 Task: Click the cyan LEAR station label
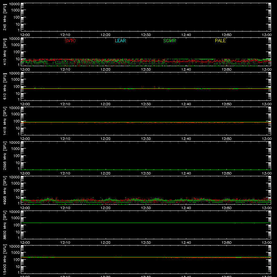(x=120, y=41)
